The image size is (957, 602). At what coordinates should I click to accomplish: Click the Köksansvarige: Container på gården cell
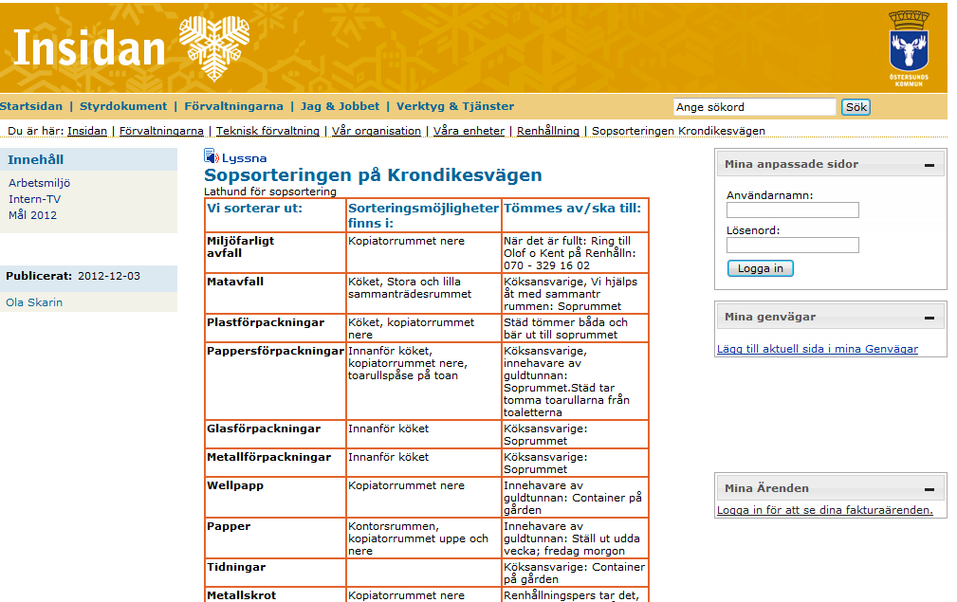[x=575, y=573]
